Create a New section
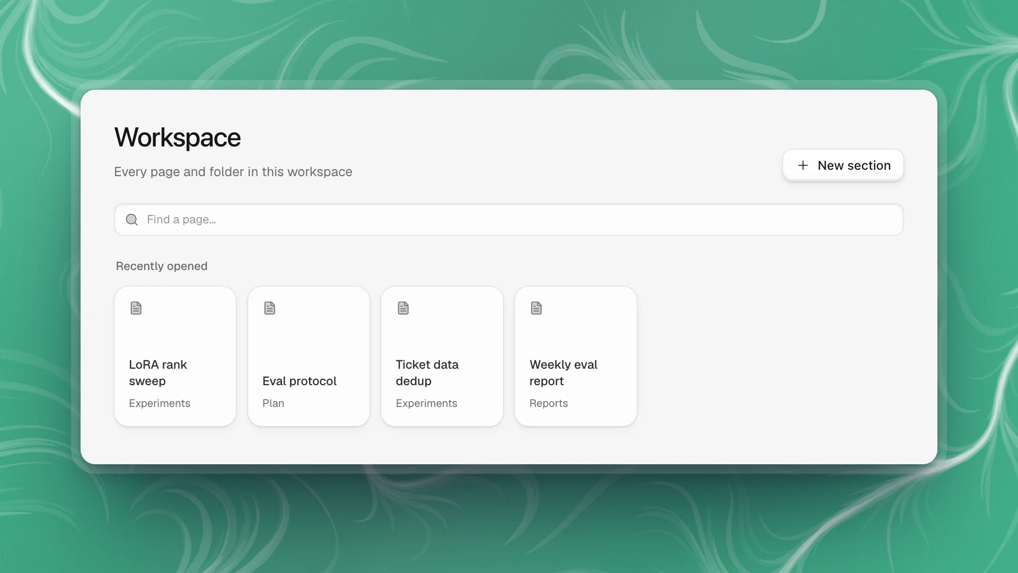Screen dimensions: 1018x573 pos(843,166)
